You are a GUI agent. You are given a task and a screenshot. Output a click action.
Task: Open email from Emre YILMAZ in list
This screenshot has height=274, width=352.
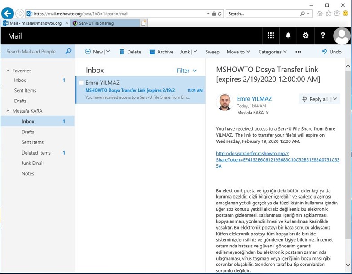point(141,90)
